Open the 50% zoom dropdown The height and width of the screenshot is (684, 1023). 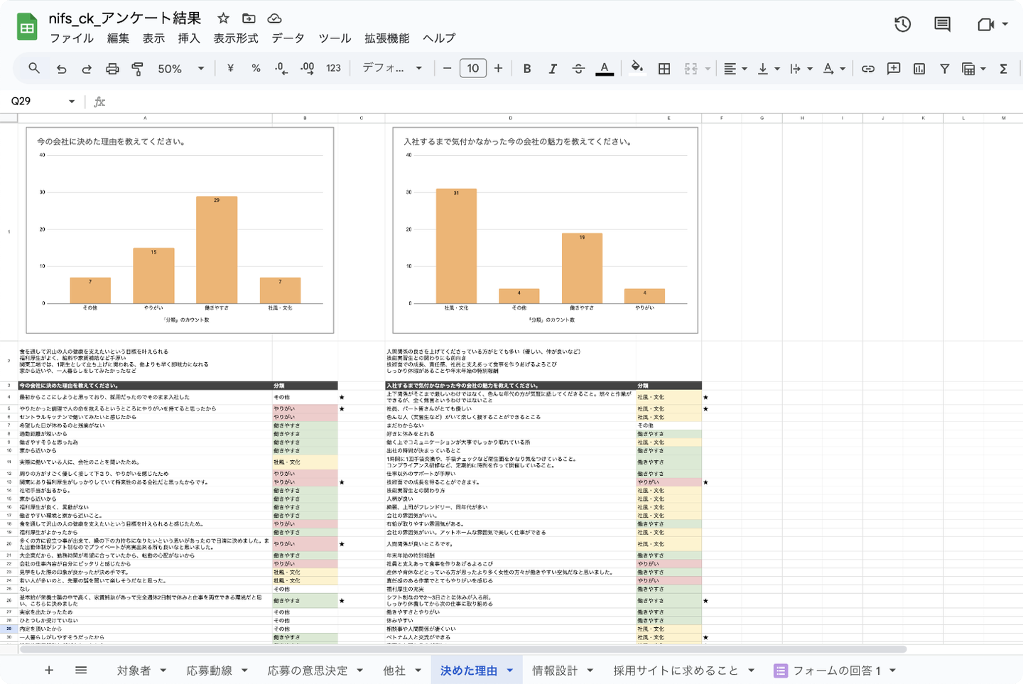180,69
